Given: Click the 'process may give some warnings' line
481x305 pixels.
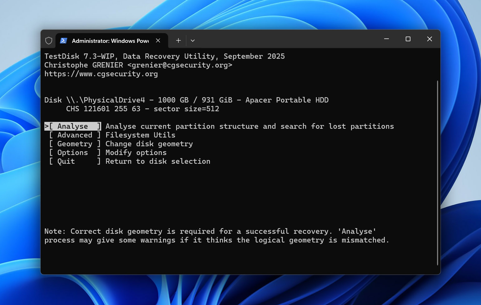Looking at the screenshot, I should (x=217, y=240).
